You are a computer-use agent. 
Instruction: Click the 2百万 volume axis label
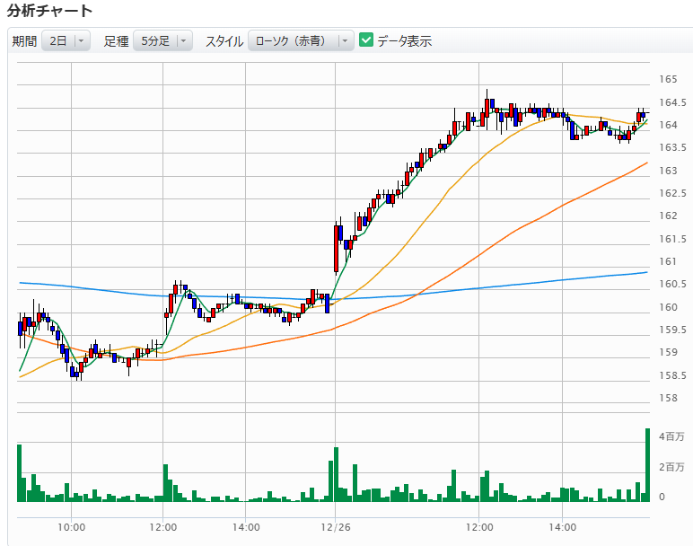coord(672,467)
